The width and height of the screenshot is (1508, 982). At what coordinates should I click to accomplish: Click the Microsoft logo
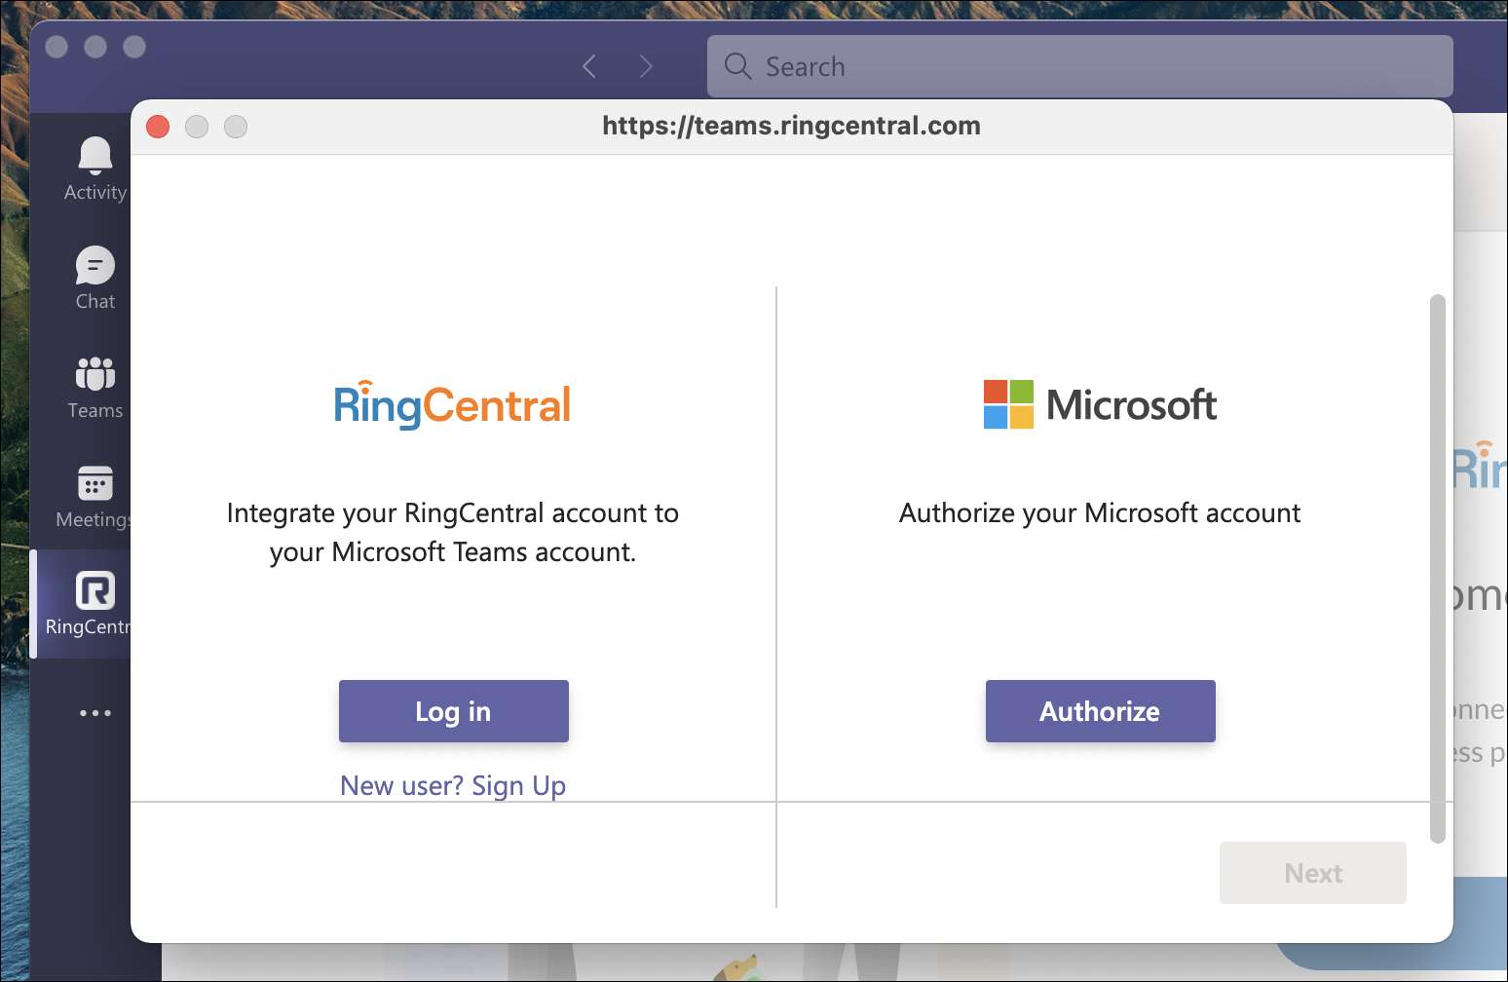(x=1100, y=404)
